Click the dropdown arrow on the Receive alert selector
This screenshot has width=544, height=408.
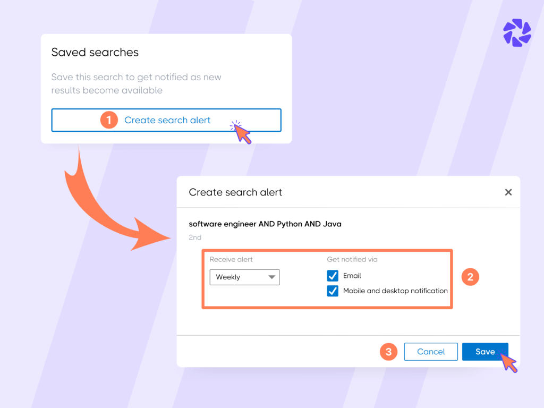(272, 277)
